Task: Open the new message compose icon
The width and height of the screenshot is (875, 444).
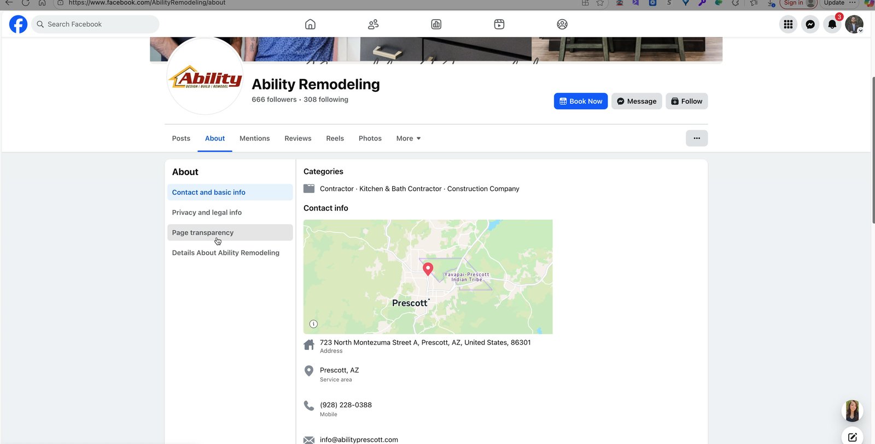Action: [853, 437]
